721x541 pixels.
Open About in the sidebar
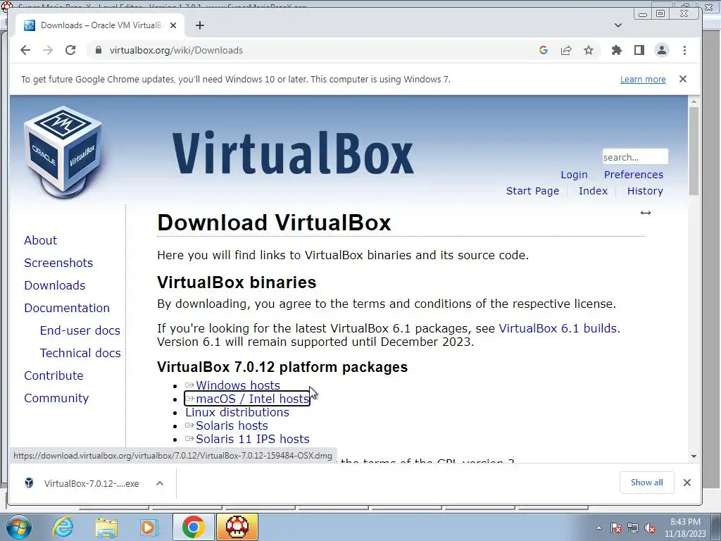point(40,240)
